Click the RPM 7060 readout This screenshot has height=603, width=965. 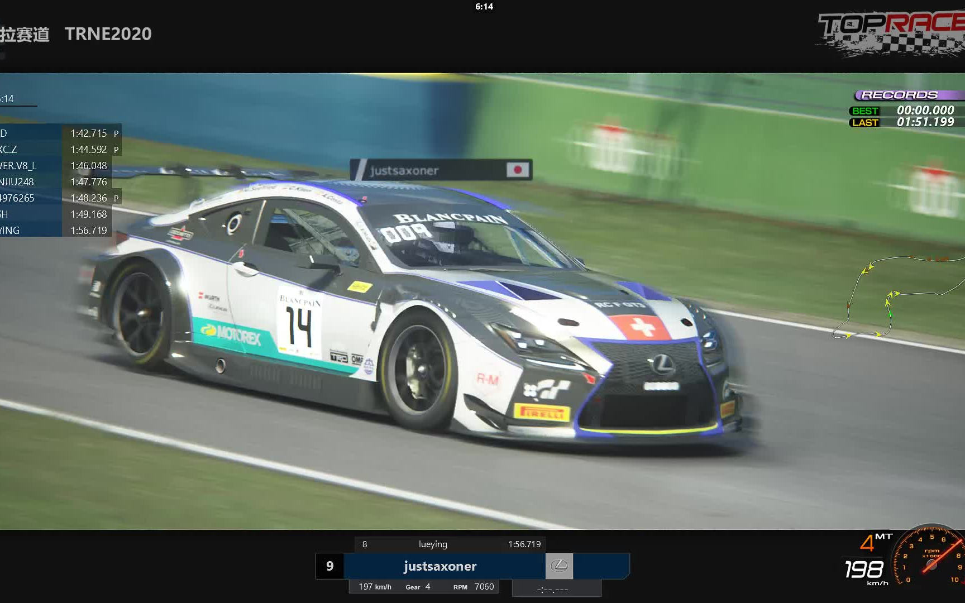pos(474,587)
